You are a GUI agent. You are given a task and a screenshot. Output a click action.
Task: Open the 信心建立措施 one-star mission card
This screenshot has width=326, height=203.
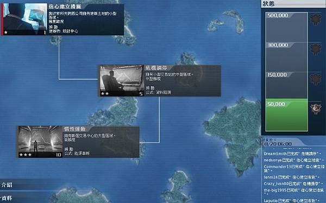[62, 19]
